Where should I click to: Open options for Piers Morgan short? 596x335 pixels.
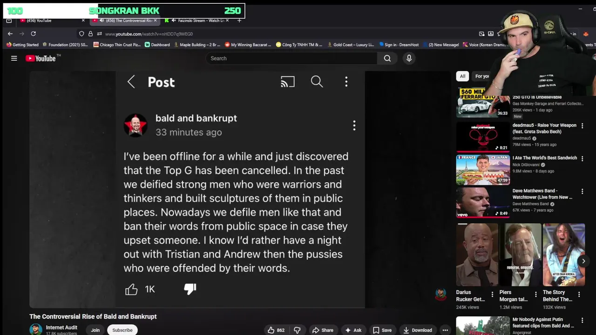tap(536, 295)
